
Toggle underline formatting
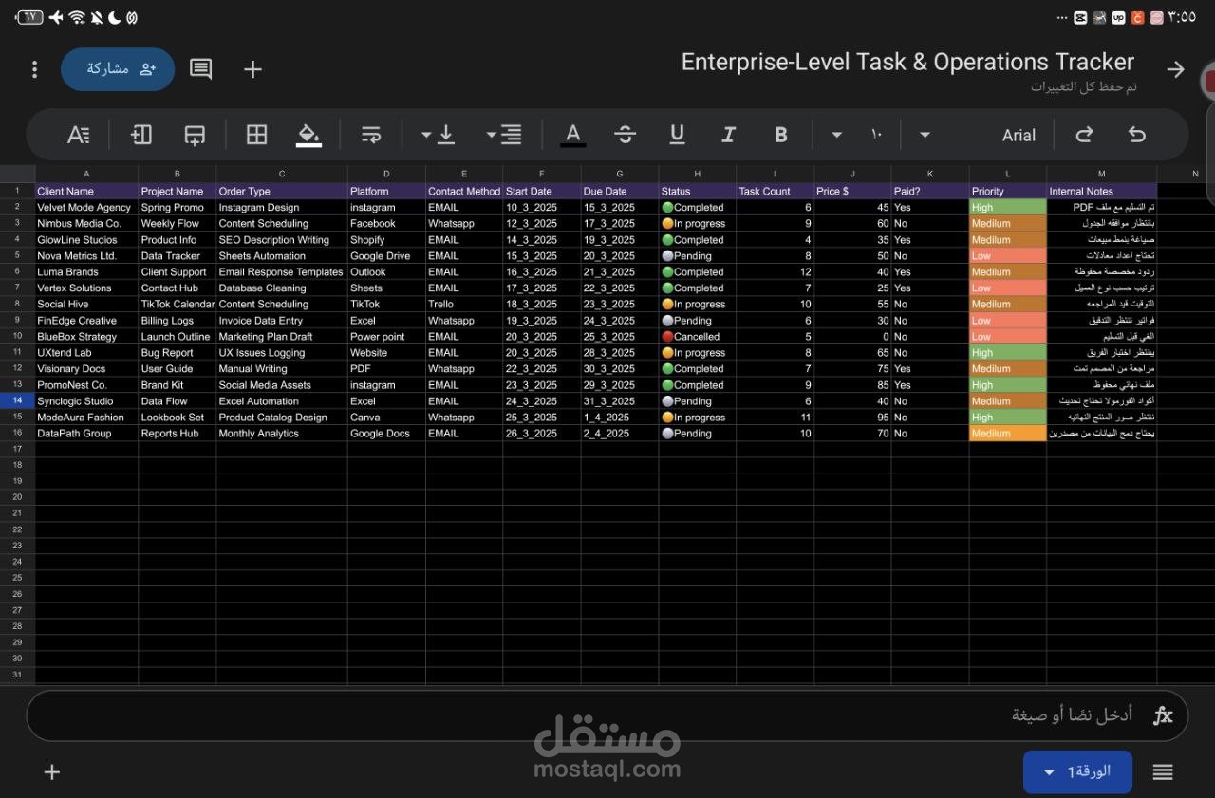pyautogui.click(x=677, y=135)
